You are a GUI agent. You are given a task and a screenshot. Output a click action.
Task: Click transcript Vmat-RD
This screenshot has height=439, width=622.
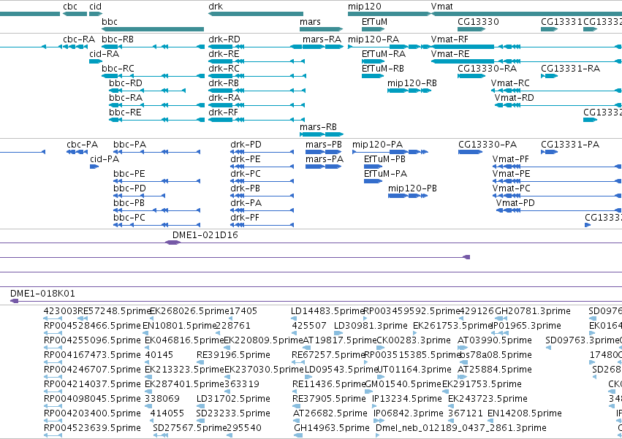pyautogui.click(x=515, y=98)
